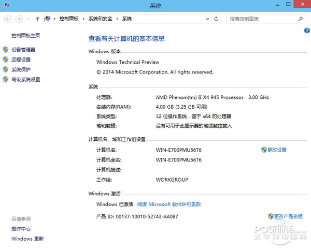The image size is (311, 250).
Task: Open 控制面板主页 link
Action: point(25,36)
